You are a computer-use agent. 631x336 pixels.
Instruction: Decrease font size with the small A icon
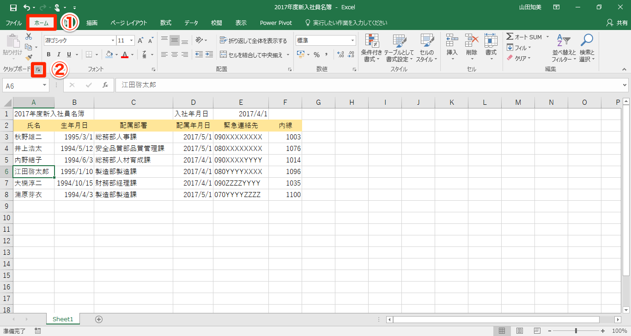[x=151, y=41]
